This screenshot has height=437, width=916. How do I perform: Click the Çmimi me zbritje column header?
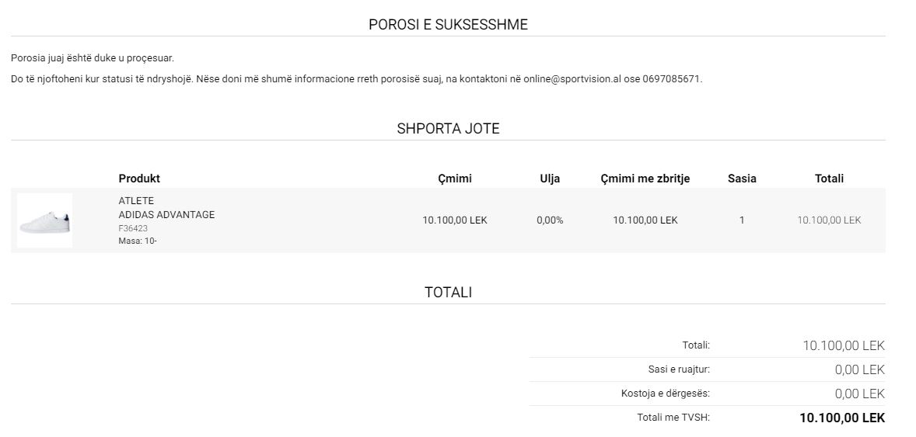645,179
